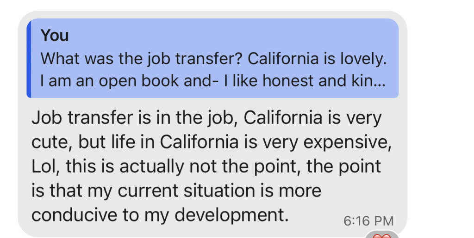Tap quoted line "What was the job transfer?"
The height and width of the screenshot is (238, 474).
pyautogui.click(x=141, y=59)
